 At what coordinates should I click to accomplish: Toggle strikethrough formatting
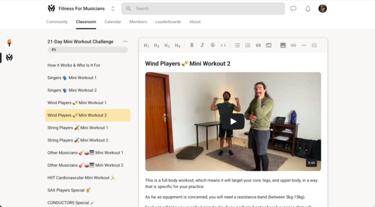pyautogui.click(x=213, y=45)
